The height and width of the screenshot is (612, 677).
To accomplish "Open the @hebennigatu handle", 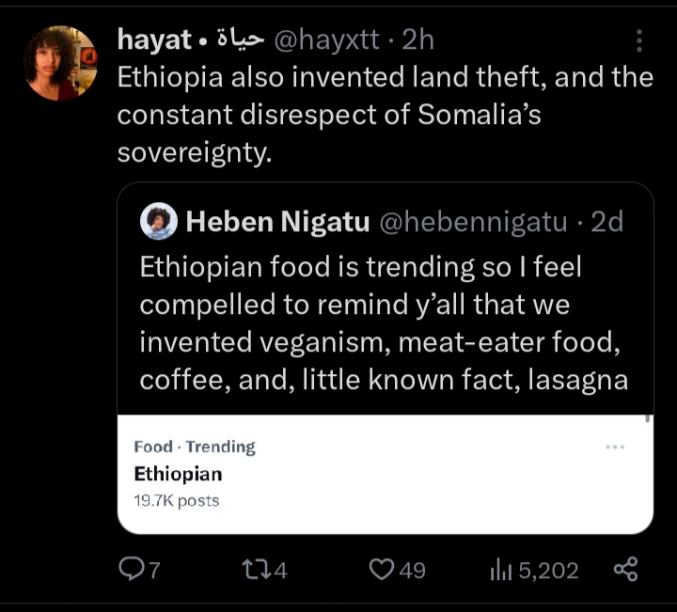I will click(473, 222).
